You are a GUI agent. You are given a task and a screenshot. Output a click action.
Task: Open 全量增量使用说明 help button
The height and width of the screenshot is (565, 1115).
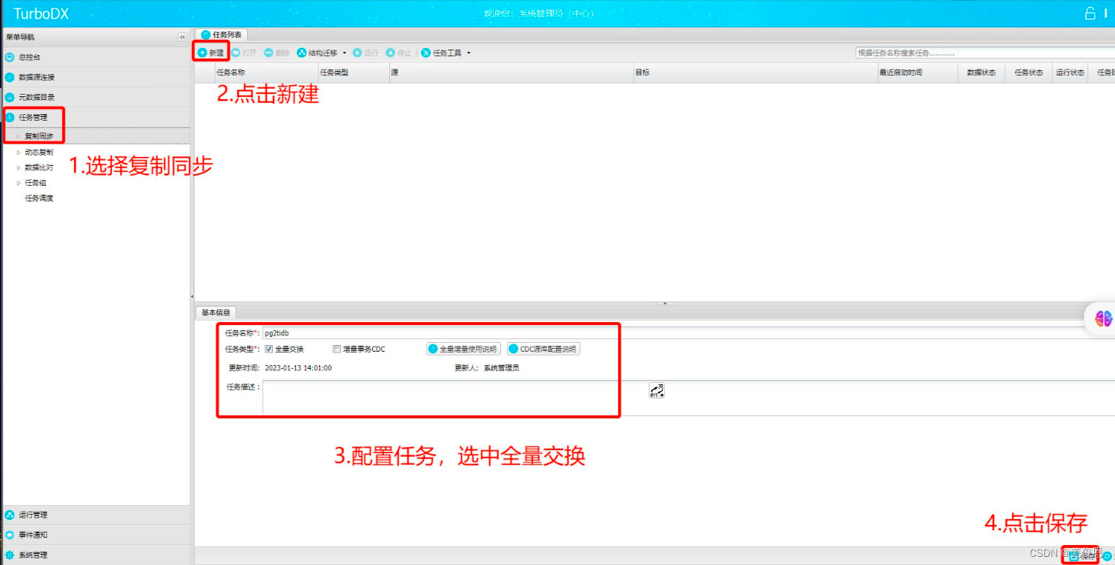coord(463,349)
